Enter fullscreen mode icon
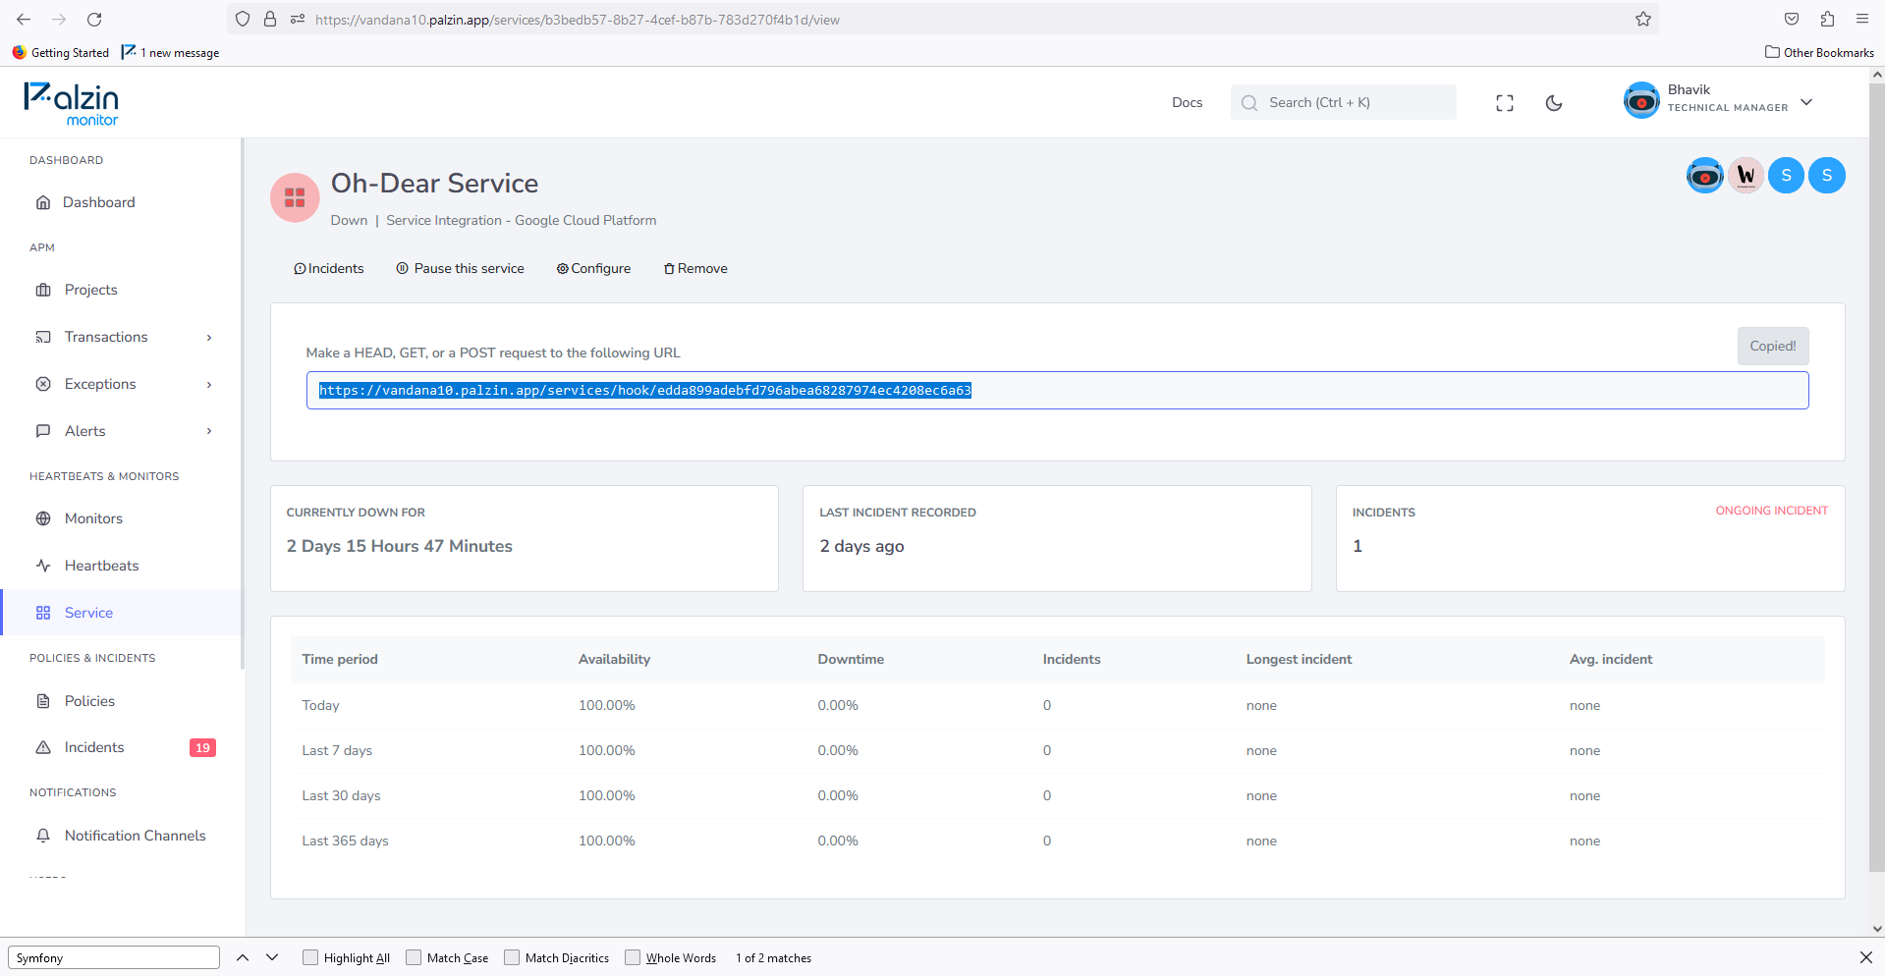The width and height of the screenshot is (1885, 976). coord(1505,103)
